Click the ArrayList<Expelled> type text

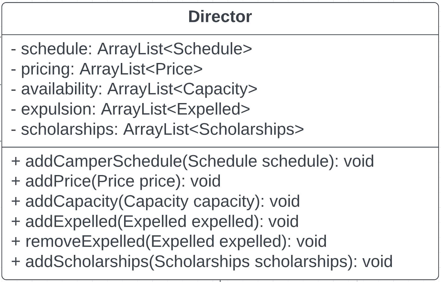[175, 109]
